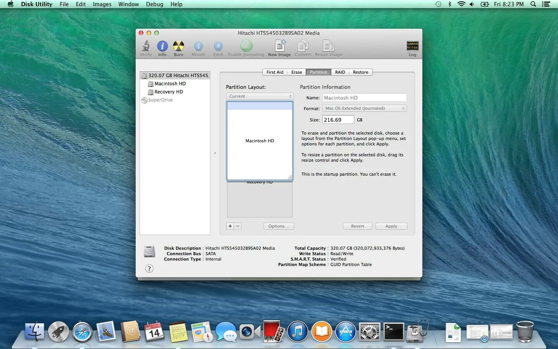
Task: Click the Eject toolbar icon
Action: click(218, 46)
